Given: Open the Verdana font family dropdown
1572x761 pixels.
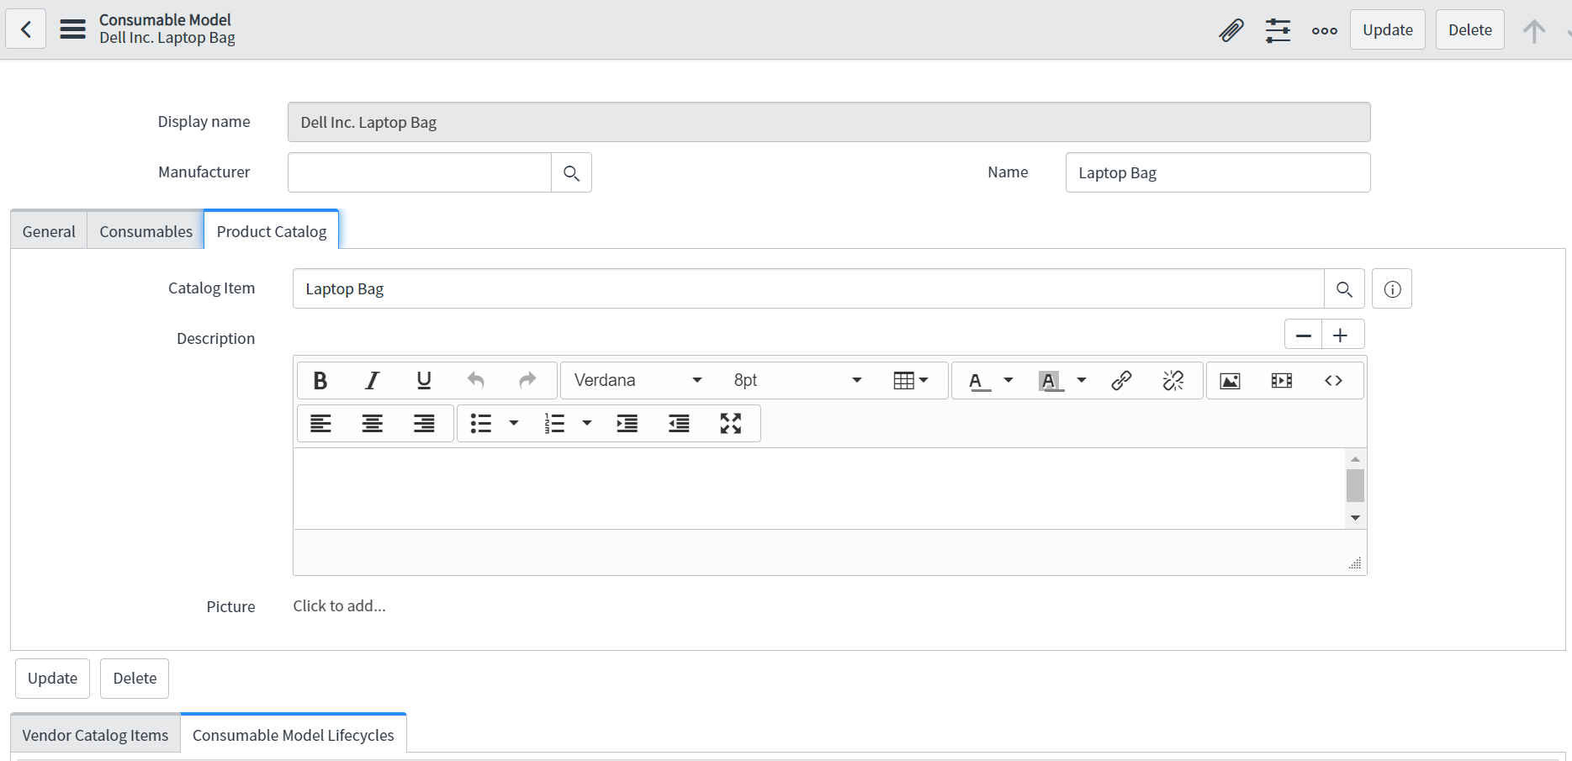Looking at the screenshot, I should tap(638, 380).
